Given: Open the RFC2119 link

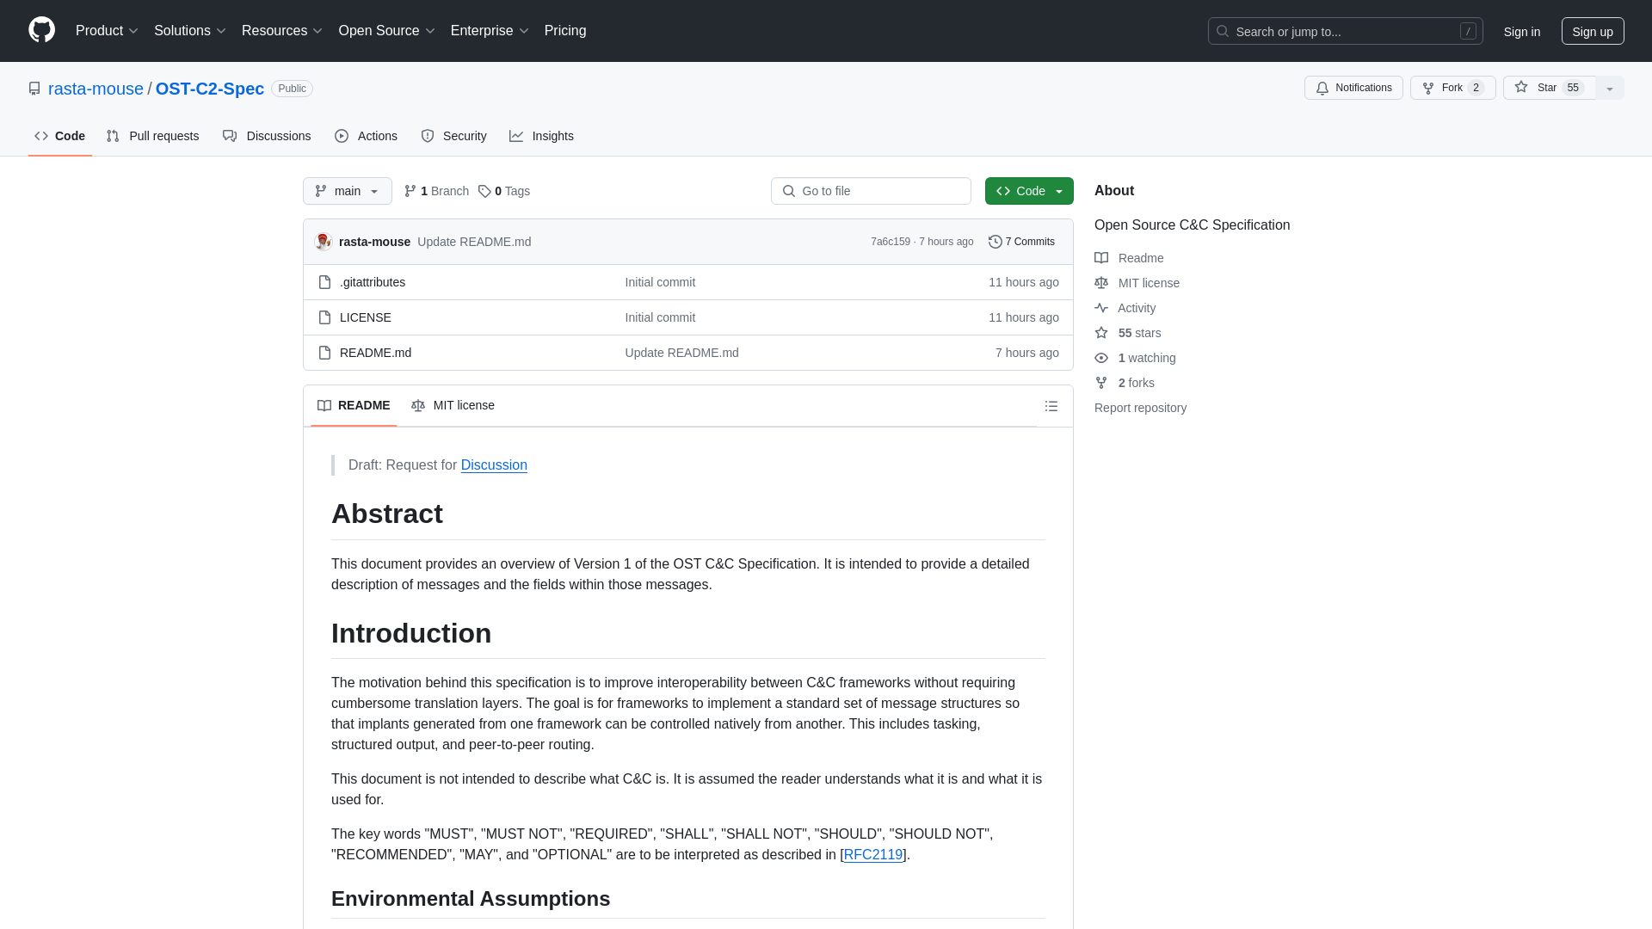Looking at the screenshot, I should [x=873, y=855].
